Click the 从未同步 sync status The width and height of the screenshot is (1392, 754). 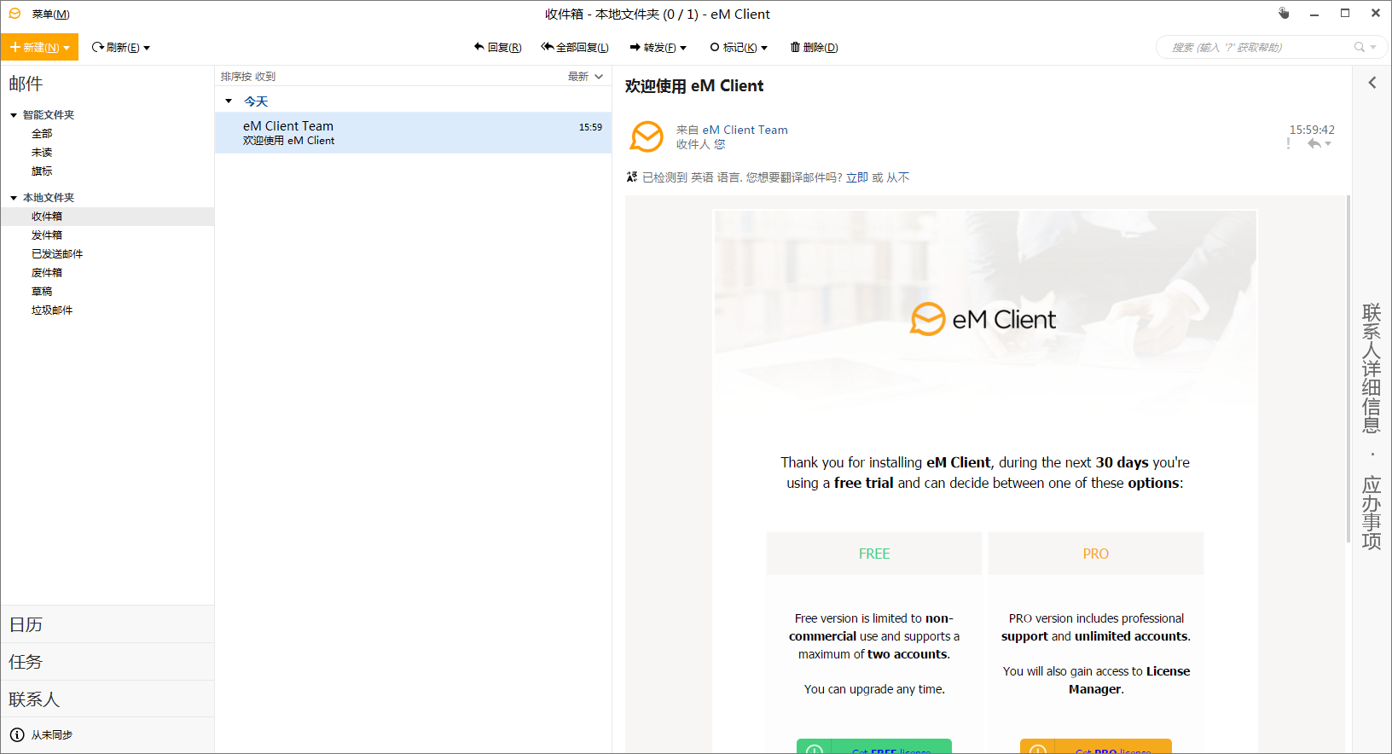(42, 735)
